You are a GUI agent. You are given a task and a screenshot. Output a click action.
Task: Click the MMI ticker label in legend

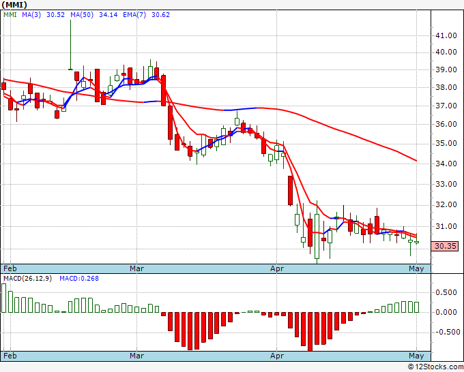10,15
